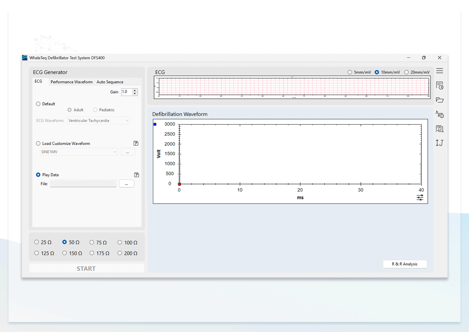Choose the 150 Ω load resistance
This screenshot has height=332, width=469.
[x=64, y=253]
